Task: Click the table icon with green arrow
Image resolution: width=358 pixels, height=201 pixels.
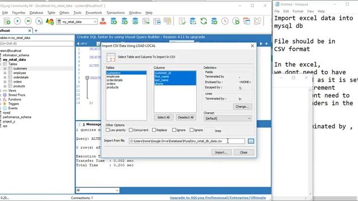Action: [145, 21]
